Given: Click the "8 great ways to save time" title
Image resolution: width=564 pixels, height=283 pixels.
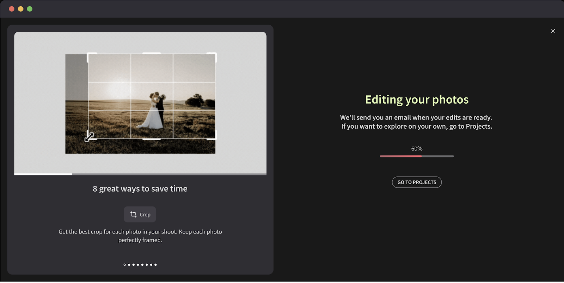Looking at the screenshot, I should [140, 189].
